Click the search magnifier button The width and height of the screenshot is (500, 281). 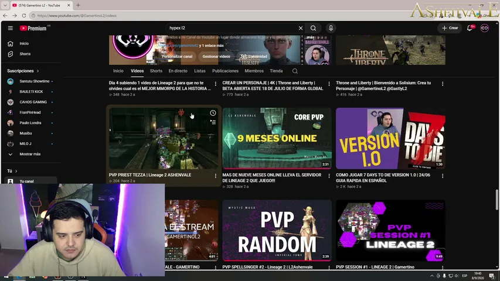pos(313,28)
